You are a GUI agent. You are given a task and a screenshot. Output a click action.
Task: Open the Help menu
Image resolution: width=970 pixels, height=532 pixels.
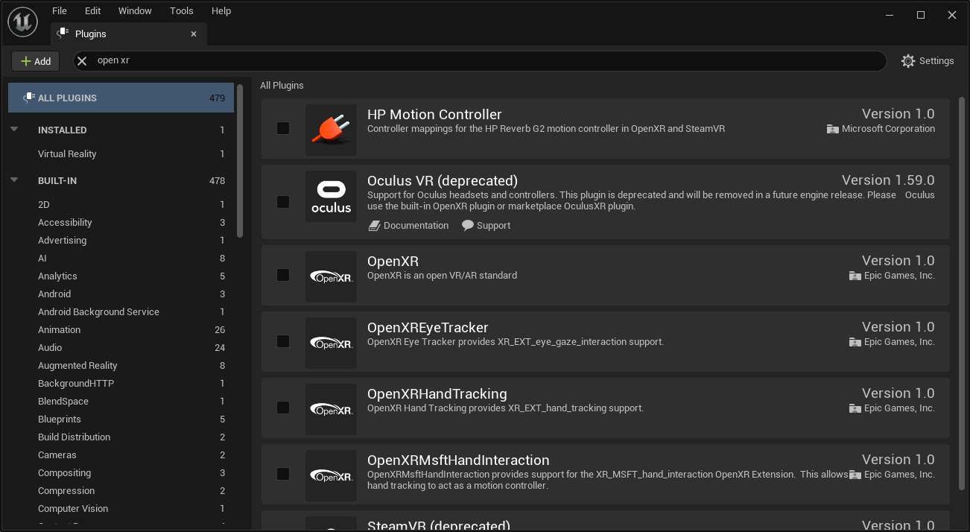[221, 11]
